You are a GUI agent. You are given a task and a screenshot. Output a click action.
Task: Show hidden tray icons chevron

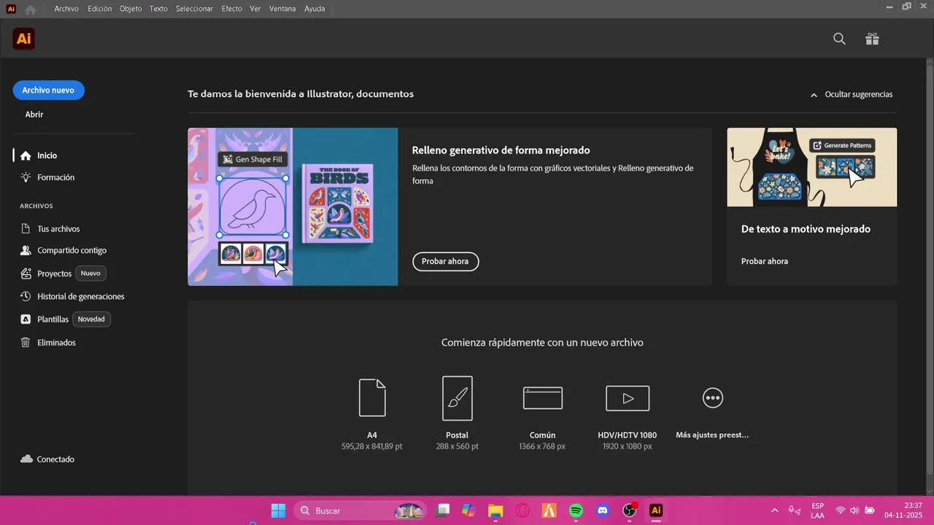point(774,510)
